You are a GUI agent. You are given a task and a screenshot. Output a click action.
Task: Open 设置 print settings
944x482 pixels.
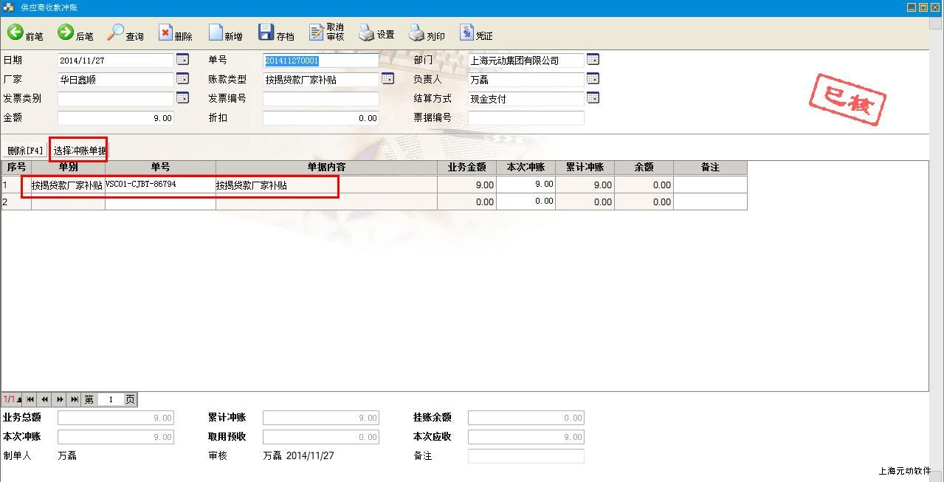376,33
